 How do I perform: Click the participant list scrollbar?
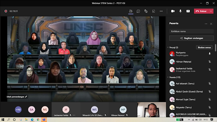(x=216, y=47)
